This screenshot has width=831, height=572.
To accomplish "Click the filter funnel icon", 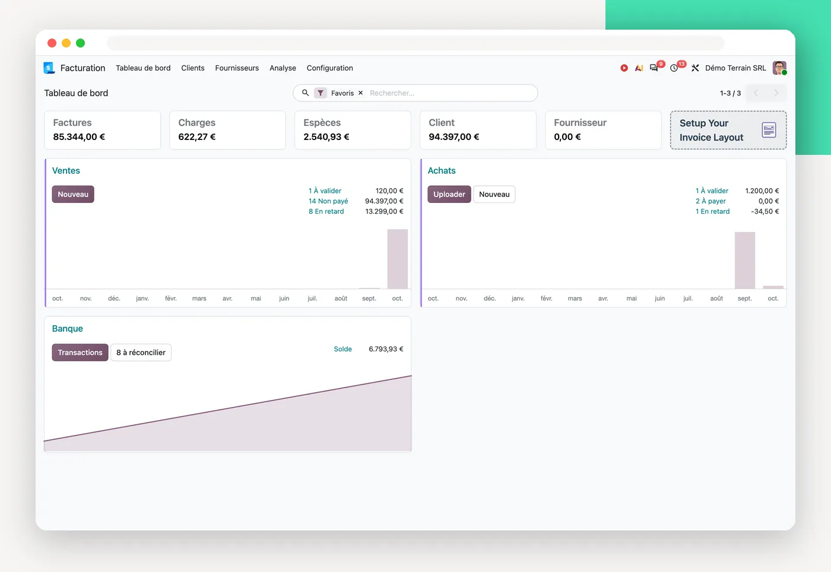I will pyautogui.click(x=321, y=93).
